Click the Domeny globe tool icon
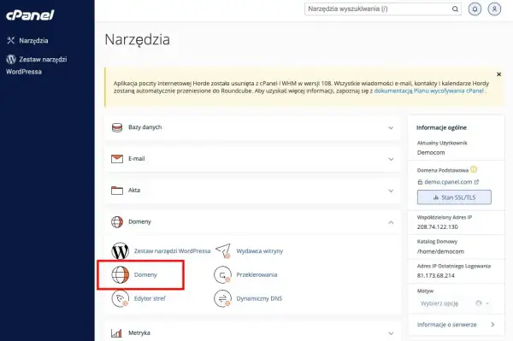513x341 pixels. 120,274
